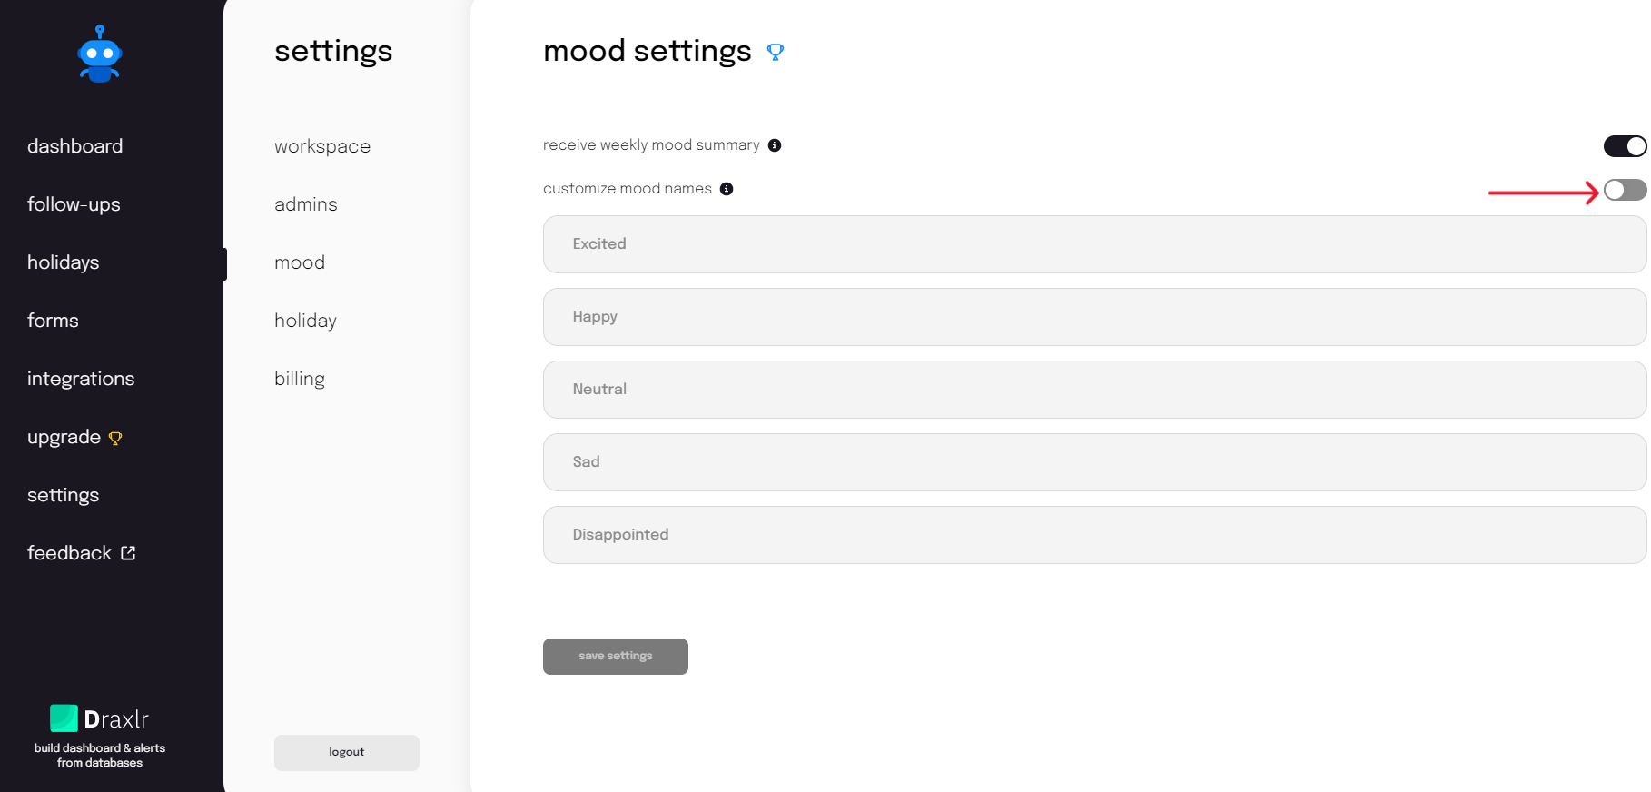Screen dimensions: 1651x792
Task: Open the workspace settings section
Action: [322, 145]
